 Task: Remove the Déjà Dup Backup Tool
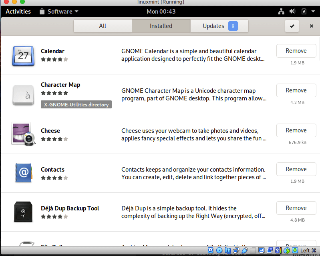[x=296, y=208]
